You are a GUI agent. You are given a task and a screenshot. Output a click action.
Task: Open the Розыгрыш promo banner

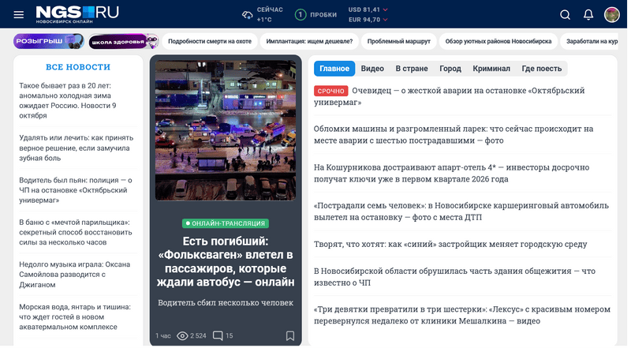(x=48, y=41)
